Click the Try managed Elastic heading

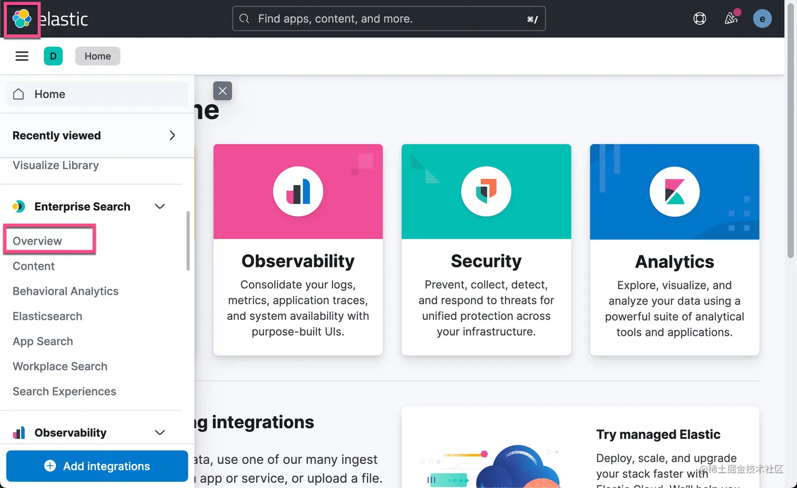(658, 434)
